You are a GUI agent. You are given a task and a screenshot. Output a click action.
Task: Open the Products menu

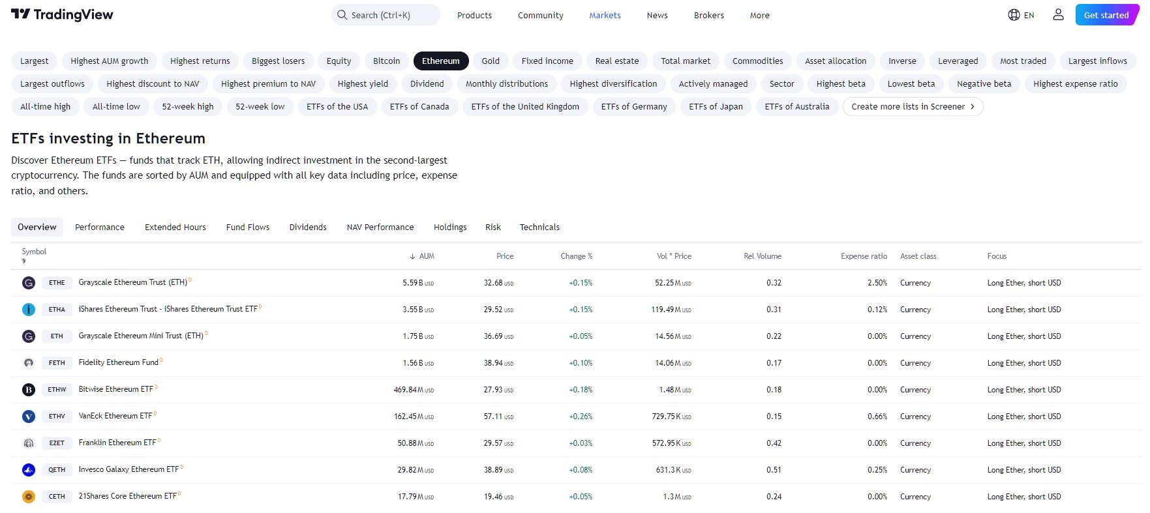pyautogui.click(x=474, y=16)
